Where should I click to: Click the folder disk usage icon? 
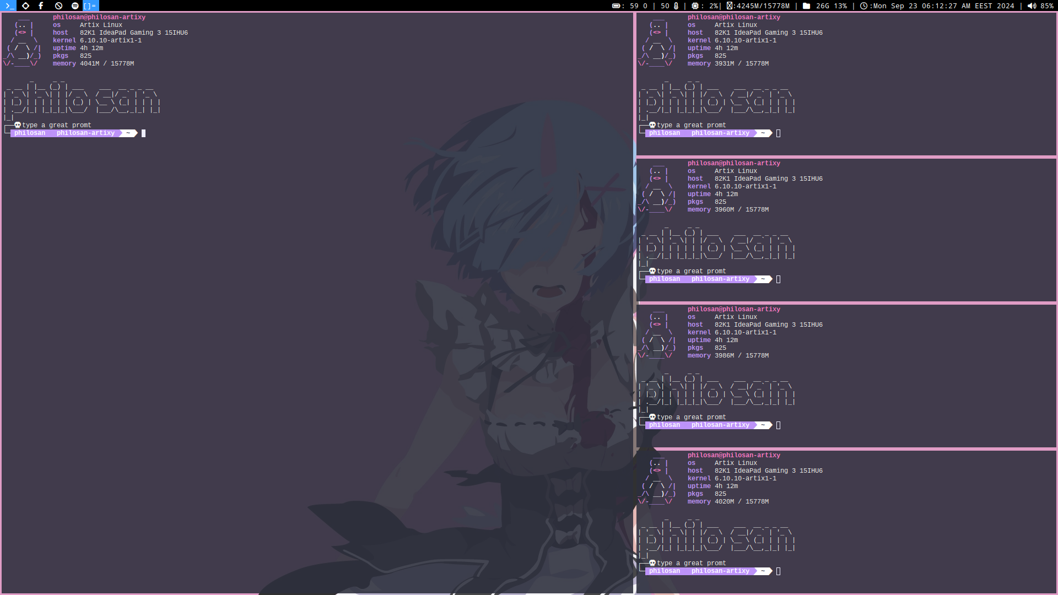(806, 6)
